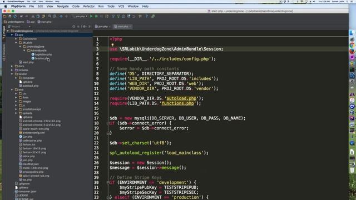Image resolution: width=356 pixels, height=200 pixels.
Task: Toggle fold marker at line 20 closing brace
Action: [108, 133]
